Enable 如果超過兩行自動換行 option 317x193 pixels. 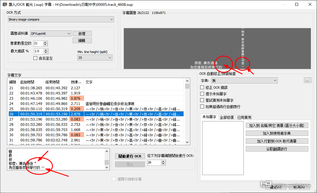click(x=202, y=107)
